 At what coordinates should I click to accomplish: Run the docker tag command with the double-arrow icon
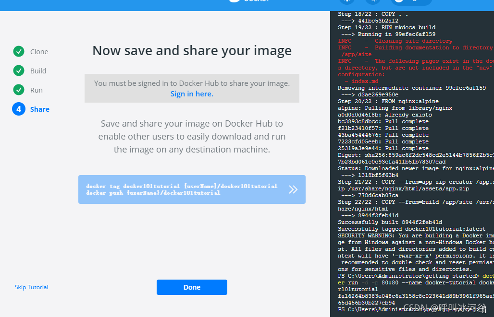293,189
